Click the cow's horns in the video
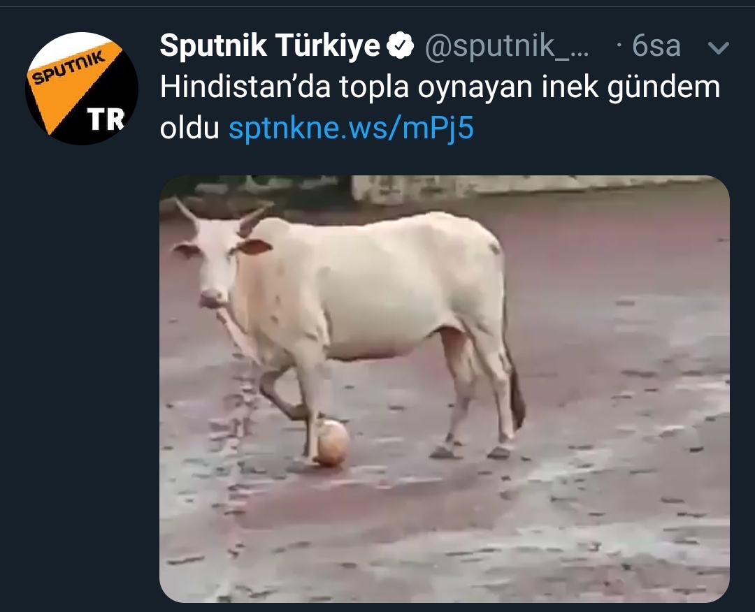The height and width of the screenshot is (612, 755). (222, 217)
